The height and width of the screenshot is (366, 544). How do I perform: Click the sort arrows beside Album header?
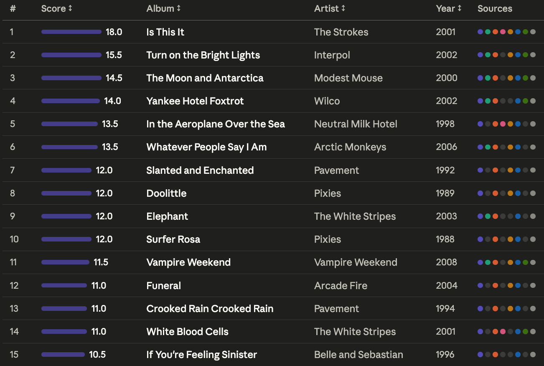pos(179,8)
